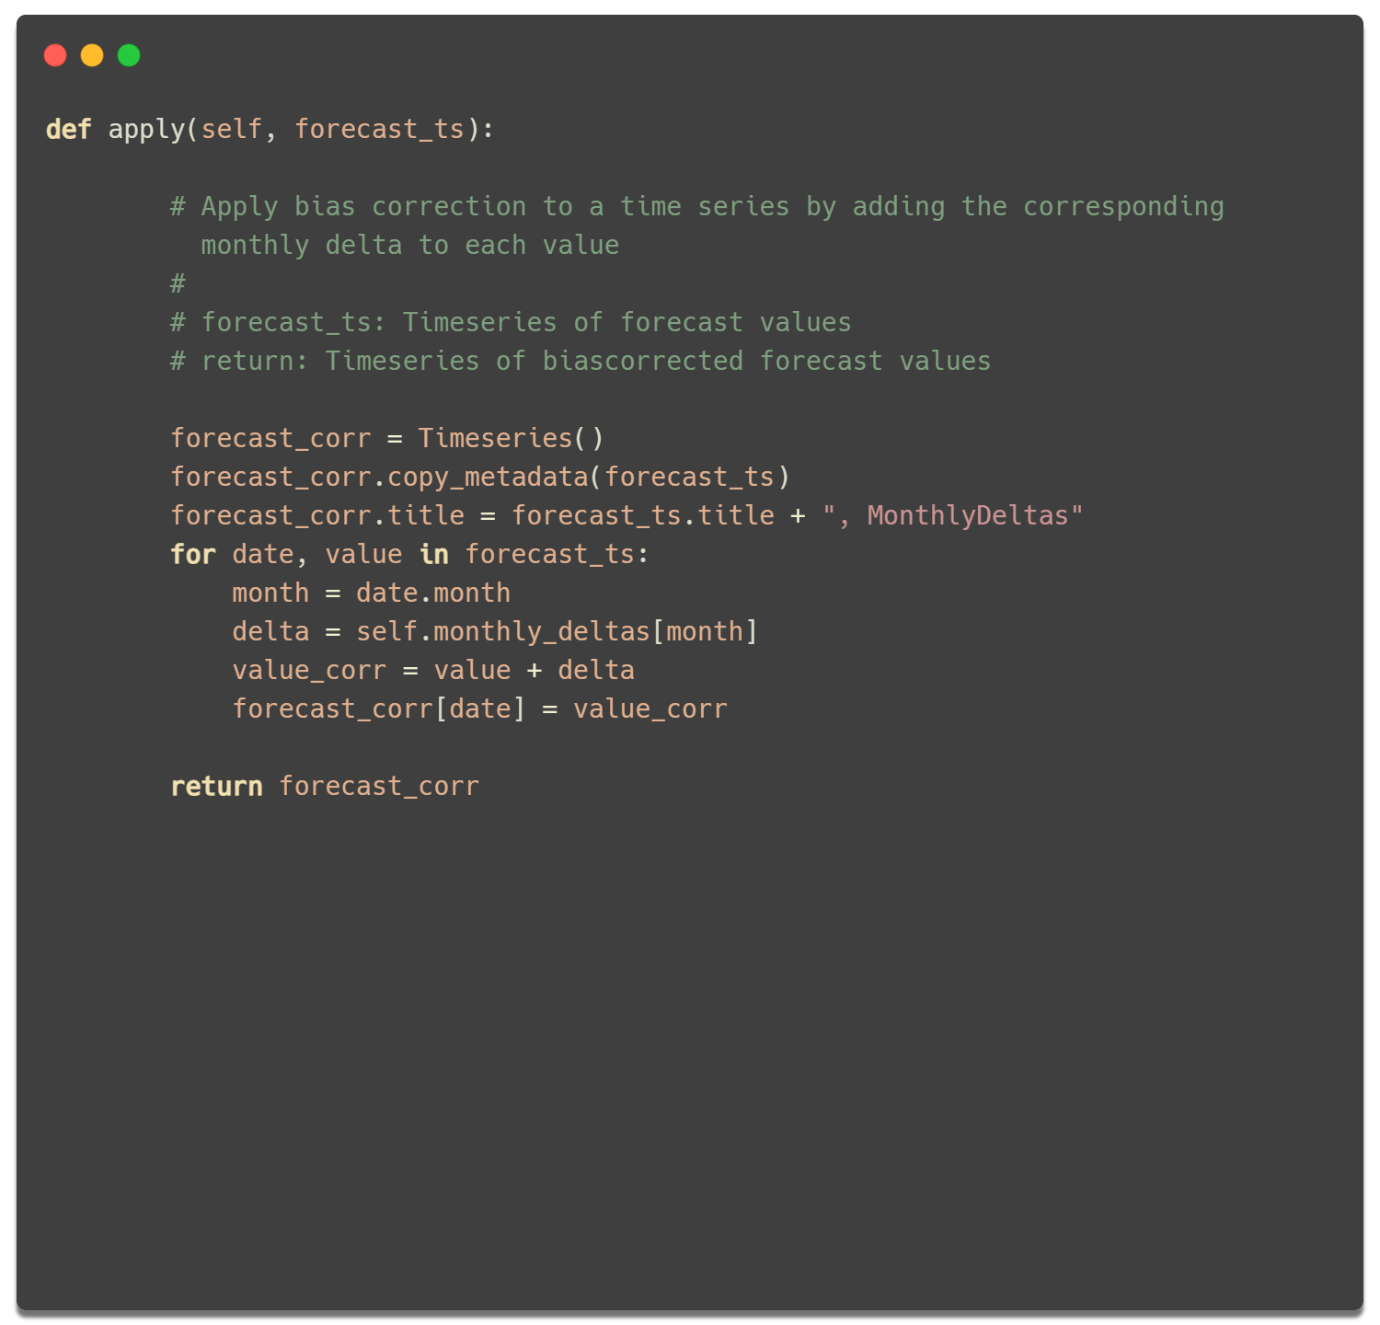Click 'value + delta' expression
This screenshot has width=1380, height=1325.
(535, 670)
